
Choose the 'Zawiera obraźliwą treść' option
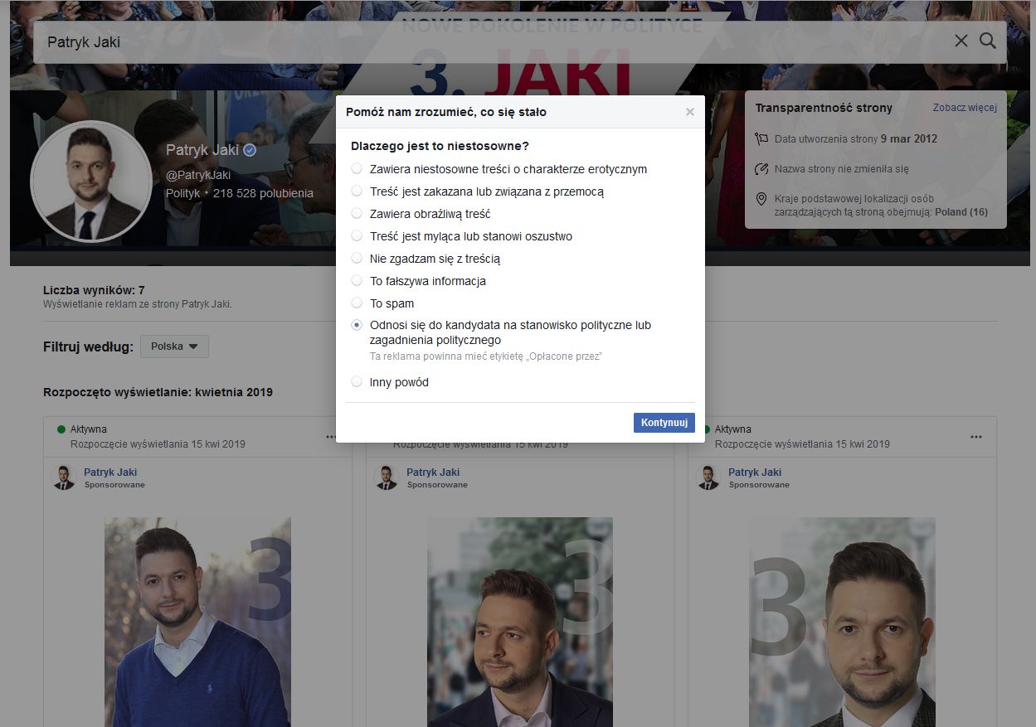click(x=357, y=214)
